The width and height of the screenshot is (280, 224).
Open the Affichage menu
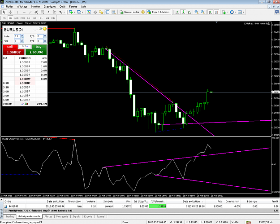coord(22,7)
